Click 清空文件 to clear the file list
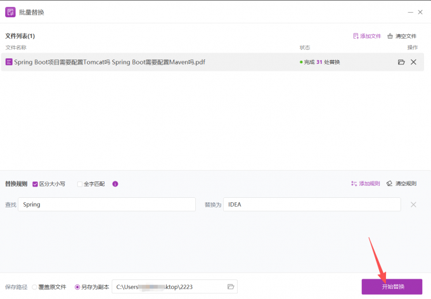Viewport: 431px width, 299px height. 402,36
